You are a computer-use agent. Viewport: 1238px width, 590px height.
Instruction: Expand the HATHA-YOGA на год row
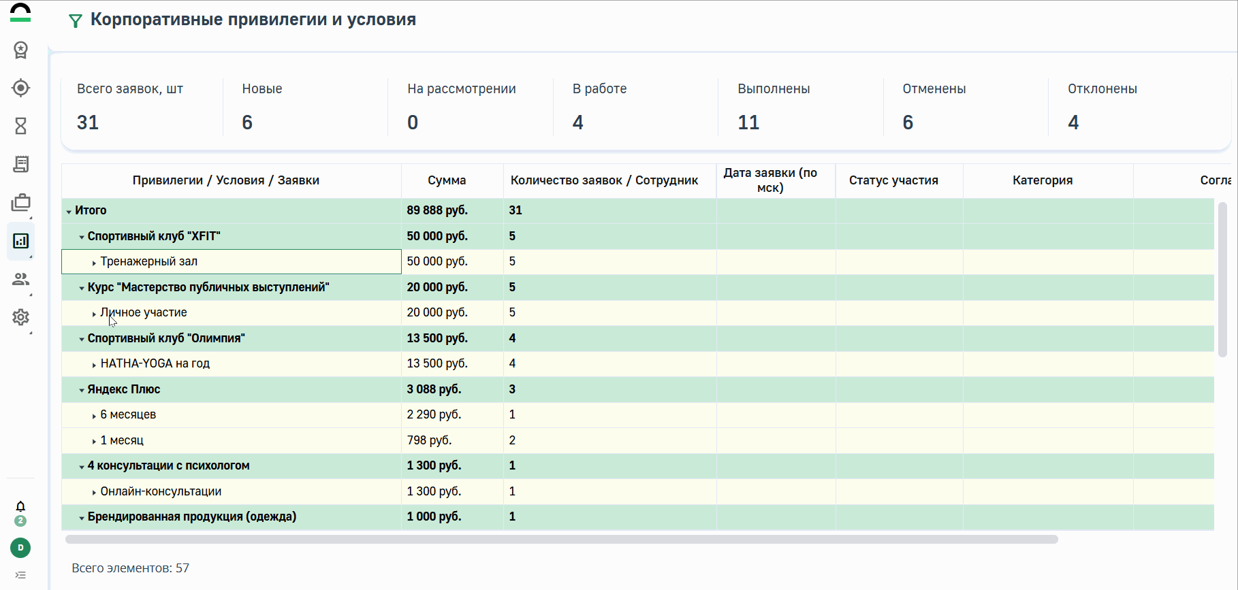pos(94,365)
